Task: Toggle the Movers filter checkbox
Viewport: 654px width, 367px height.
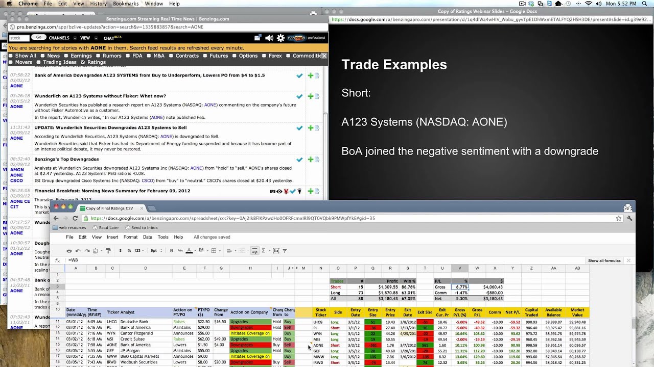Action: pos(11,62)
